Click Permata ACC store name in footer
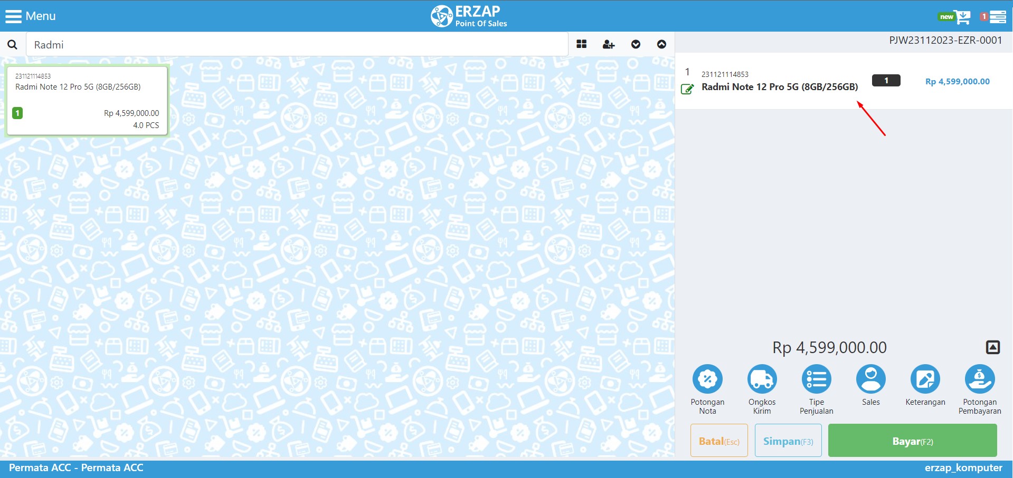This screenshot has height=478, width=1013. (x=76, y=468)
